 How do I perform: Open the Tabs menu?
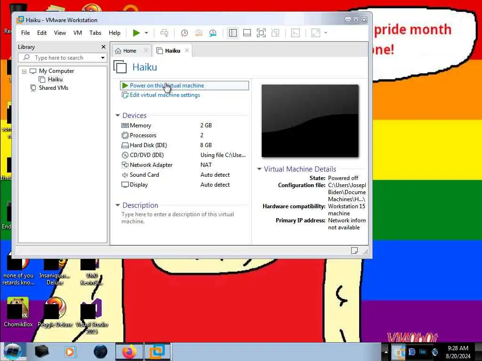(x=95, y=33)
